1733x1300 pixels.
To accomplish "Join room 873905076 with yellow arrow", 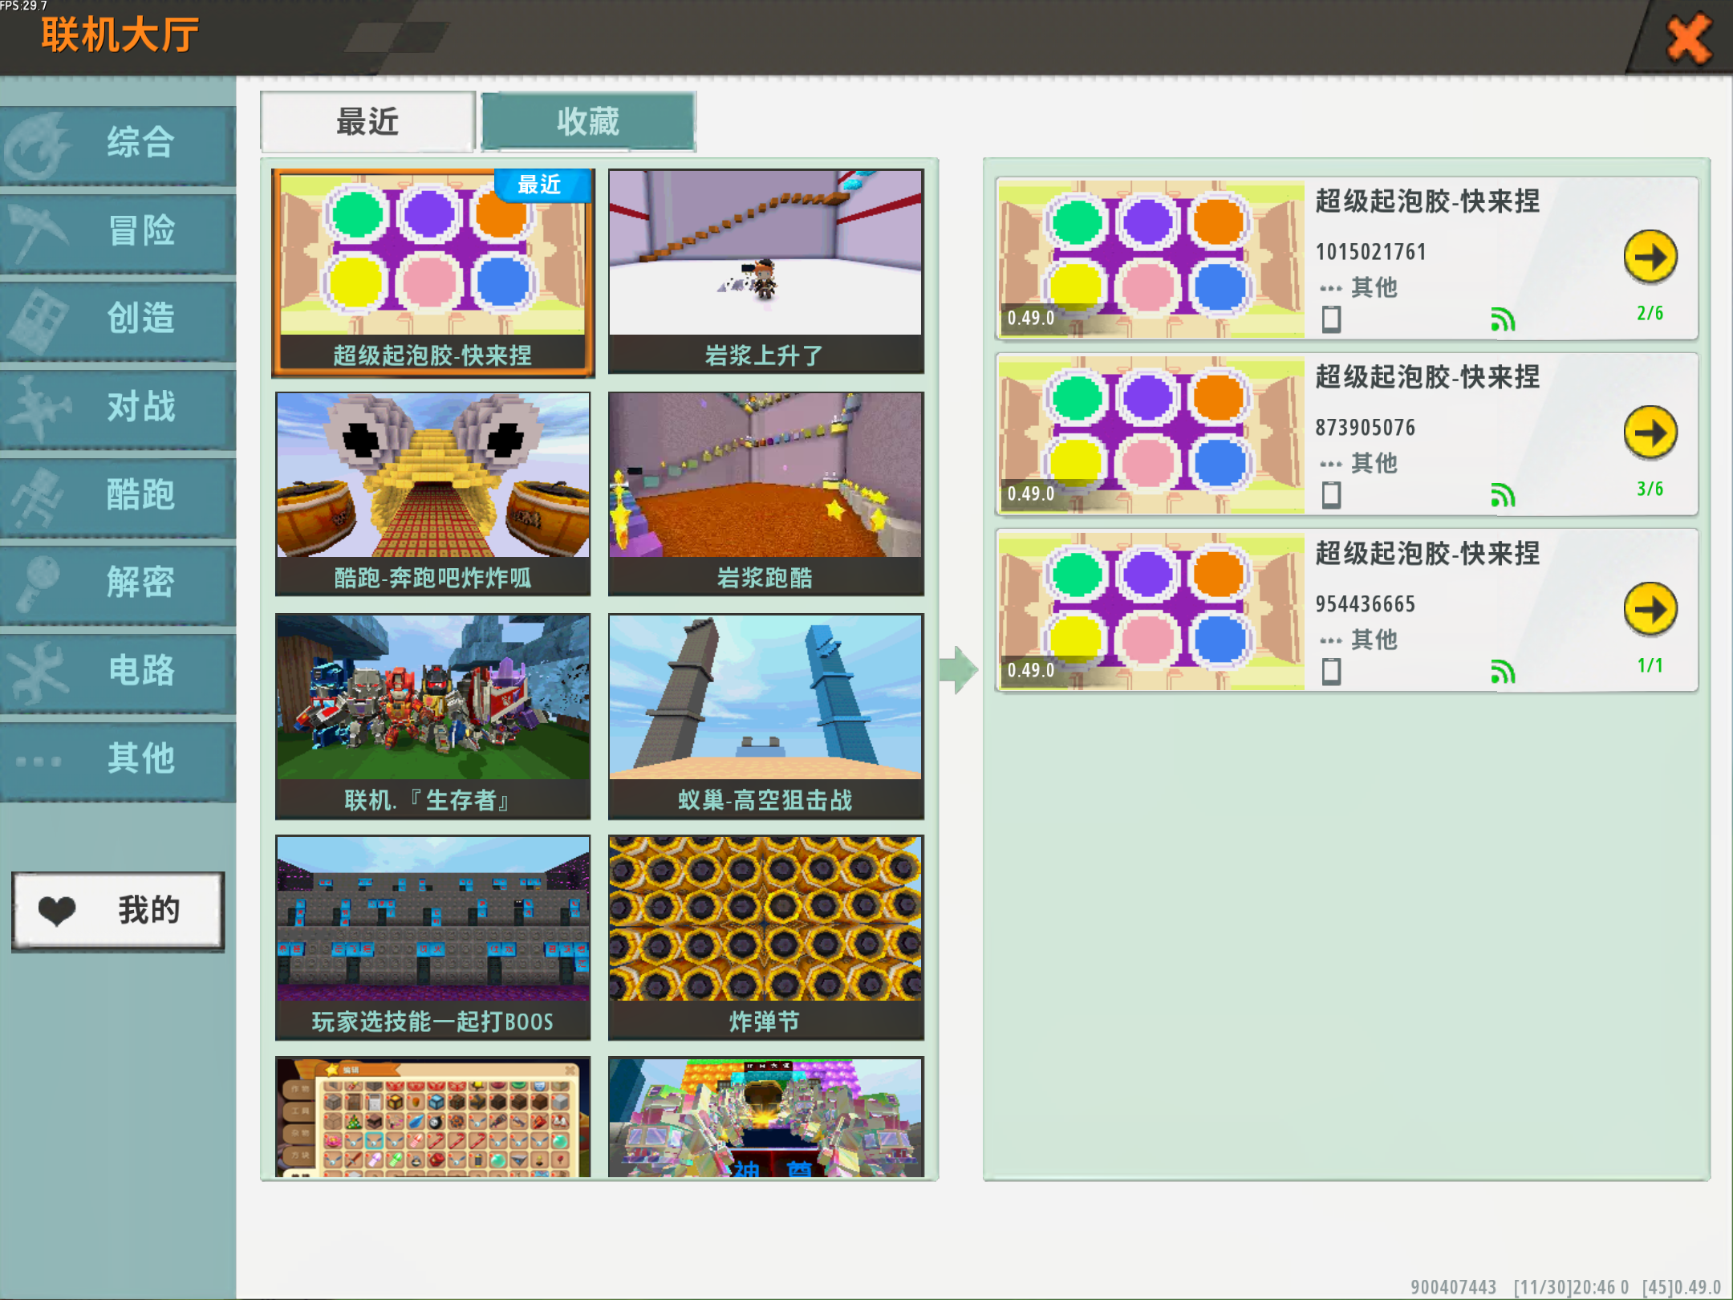I will (x=1650, y=433).
